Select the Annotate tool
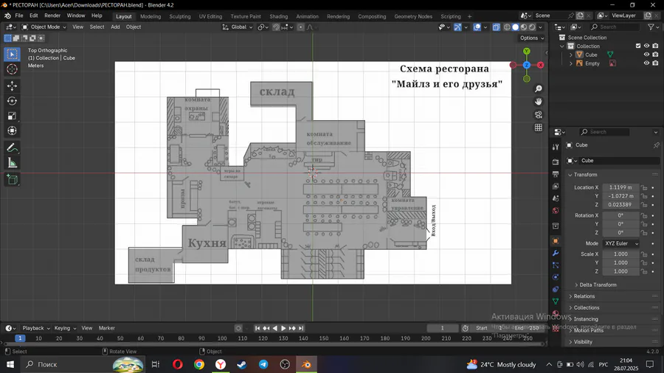The width and height of the screenshot is (664, 373). (12, 148)
